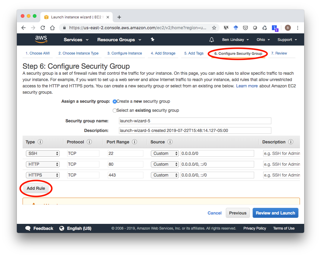Click the browser address bar URL

coord(138,28)
